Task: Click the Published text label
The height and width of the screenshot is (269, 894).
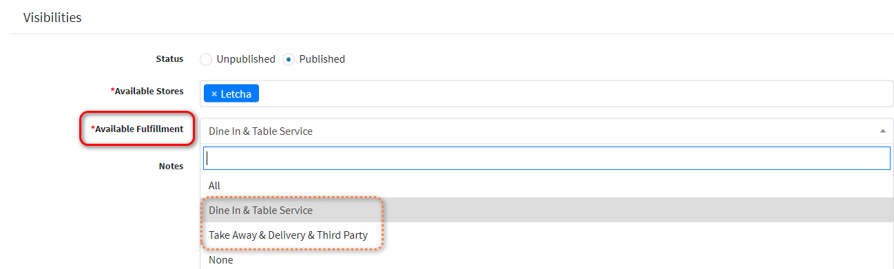Action: [x=322, y=59]
